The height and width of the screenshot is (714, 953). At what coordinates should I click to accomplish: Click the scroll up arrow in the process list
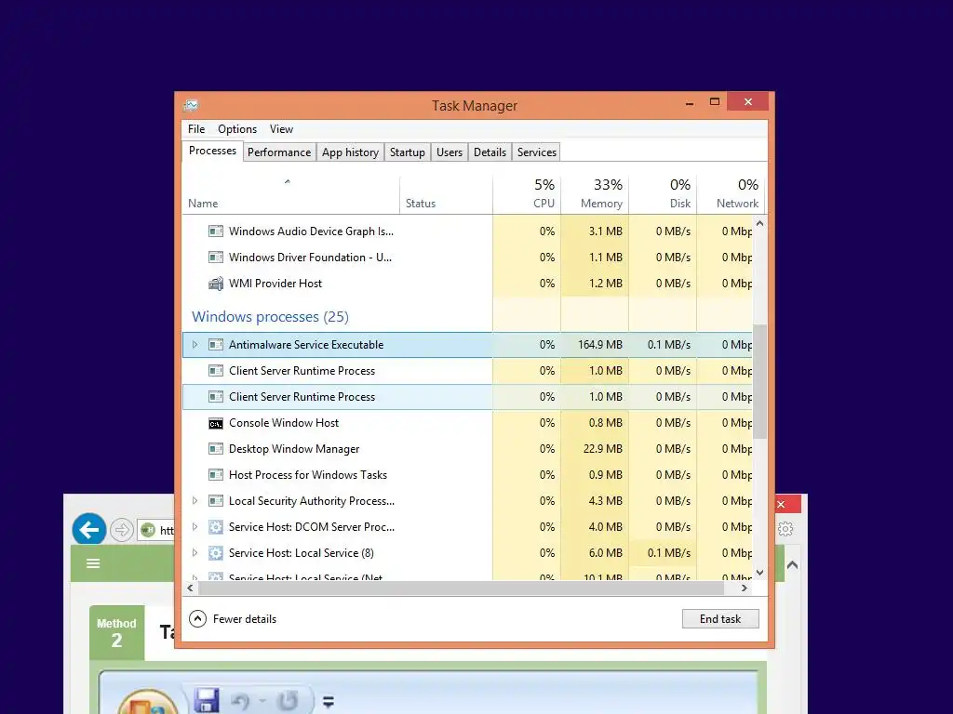tap(759, 223)
